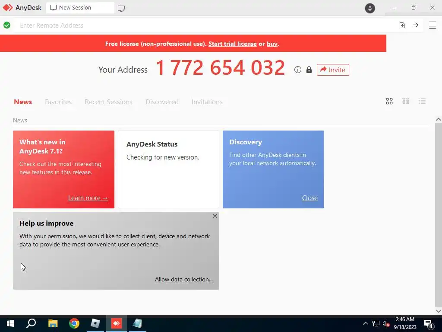442x332 pixels.
Task: Switch to large tiles view
Action: [x=389, y=101]
